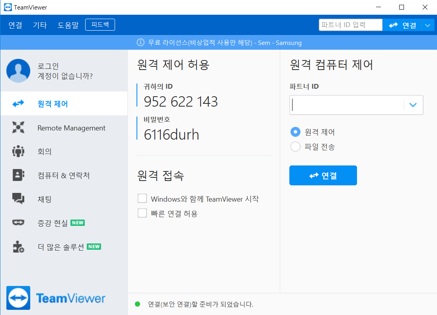Select the 파일 전송 radio option
Screen dimensions: 437x315
point(295,146)
